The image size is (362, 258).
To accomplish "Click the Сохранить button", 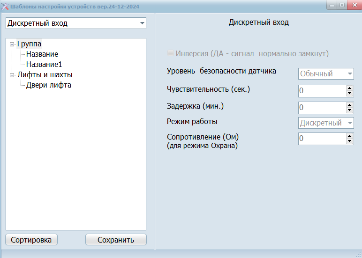I will tap(116, 240).
